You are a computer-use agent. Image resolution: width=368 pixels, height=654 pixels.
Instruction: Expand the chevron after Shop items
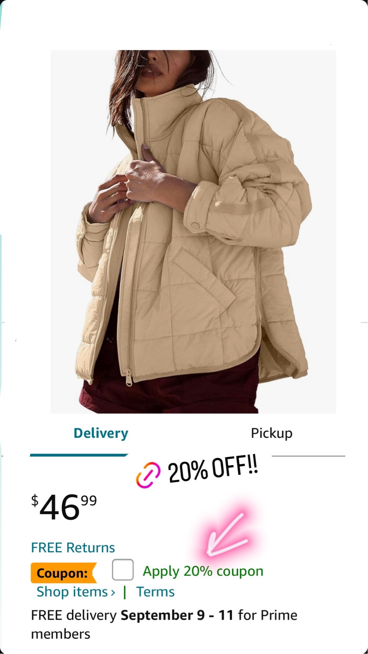113,592
